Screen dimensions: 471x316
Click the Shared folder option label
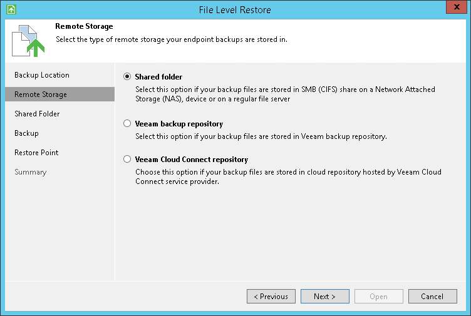(x=158, y=77)
